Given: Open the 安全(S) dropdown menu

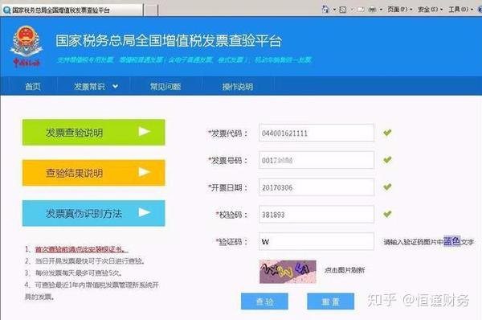Looking at the screenshot, I should (430, 10).
